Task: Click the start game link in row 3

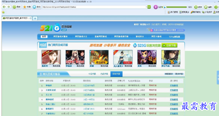Action: [174, 95]
